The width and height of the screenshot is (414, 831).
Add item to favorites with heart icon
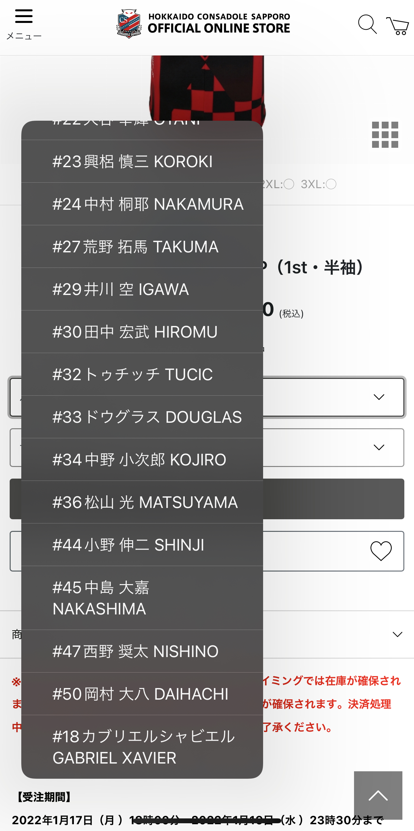(381, 551)
